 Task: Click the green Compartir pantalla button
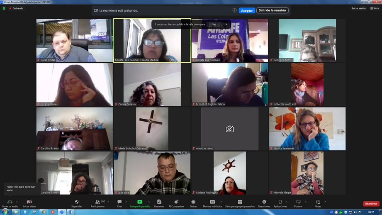140,202
